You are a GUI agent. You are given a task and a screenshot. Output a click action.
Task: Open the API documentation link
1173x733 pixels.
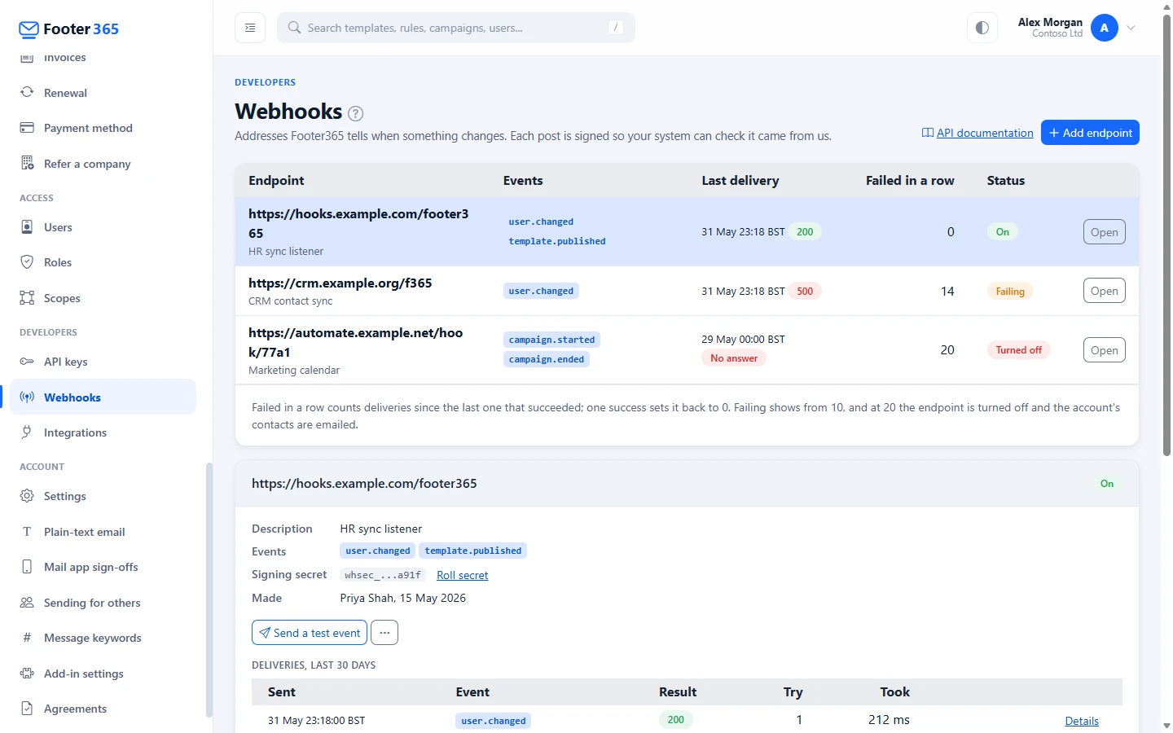pos(977,133)
